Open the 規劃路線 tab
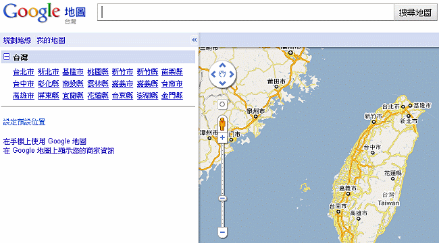The height and width of the screenshot is (243, 439). 17,40
